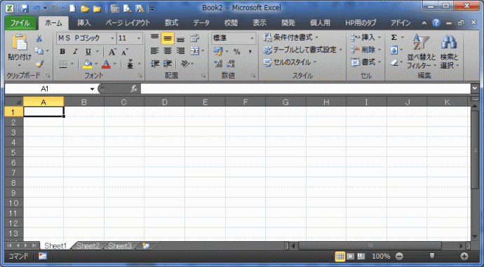This screenshot has height=267, width=484.
Task: Toggle bottom vertical alignment
Action: pyautogui.click(x=180, y=39)
